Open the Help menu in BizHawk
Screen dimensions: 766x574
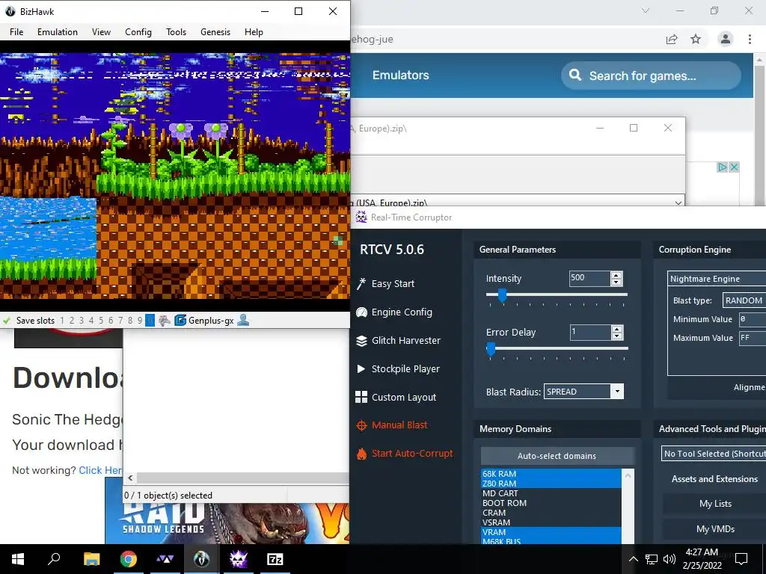254,32
